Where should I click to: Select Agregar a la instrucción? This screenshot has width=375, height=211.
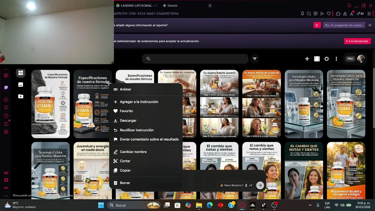pos(146,102)
